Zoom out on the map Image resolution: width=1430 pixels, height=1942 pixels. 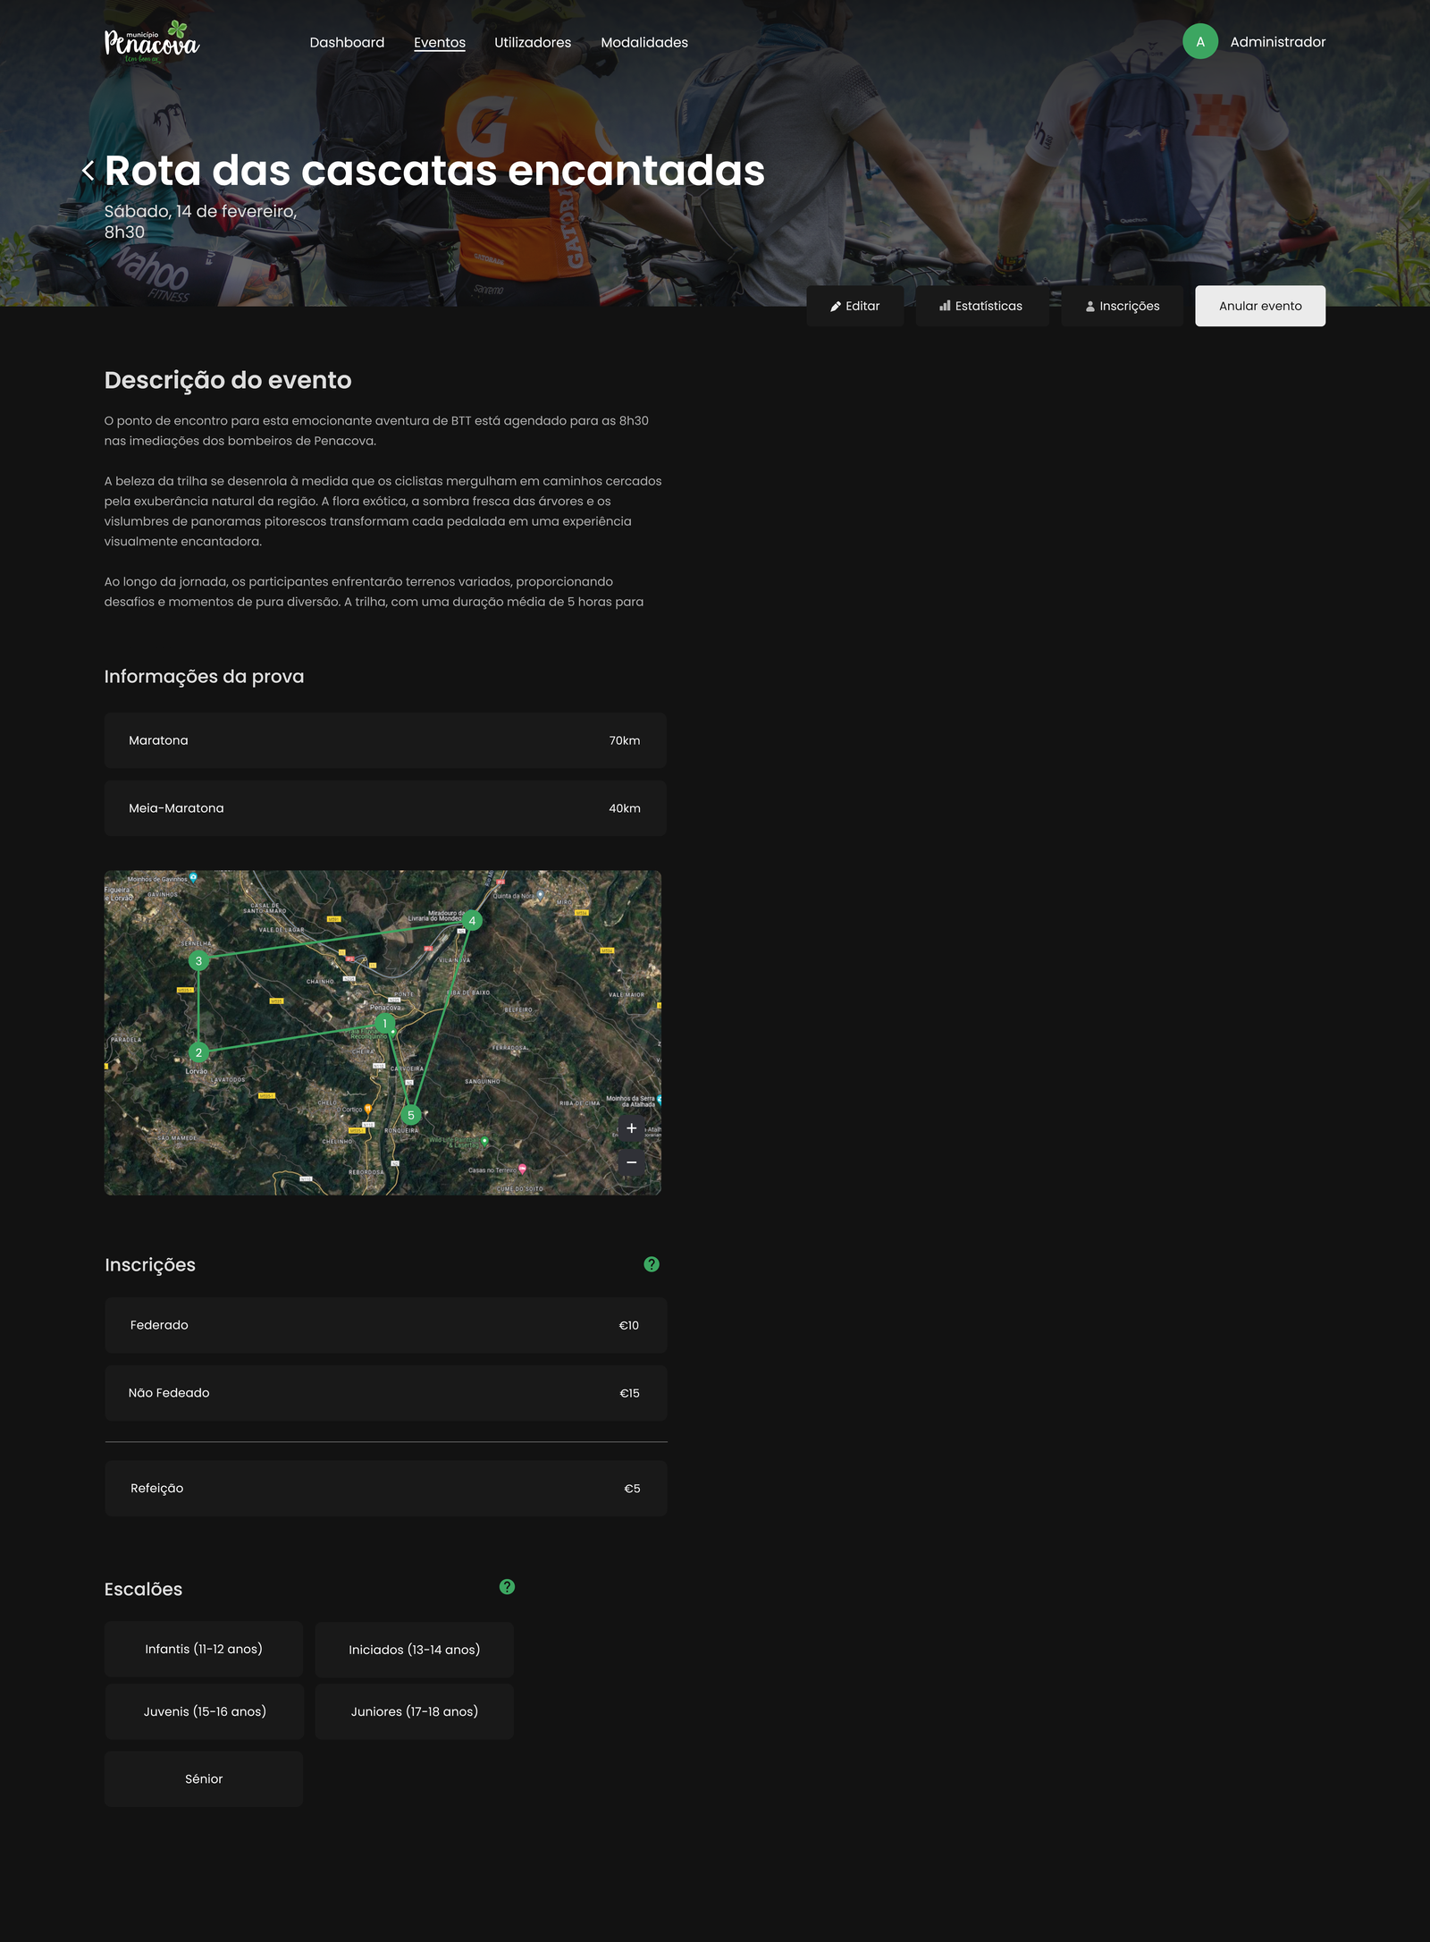[x=631, y=1162]
